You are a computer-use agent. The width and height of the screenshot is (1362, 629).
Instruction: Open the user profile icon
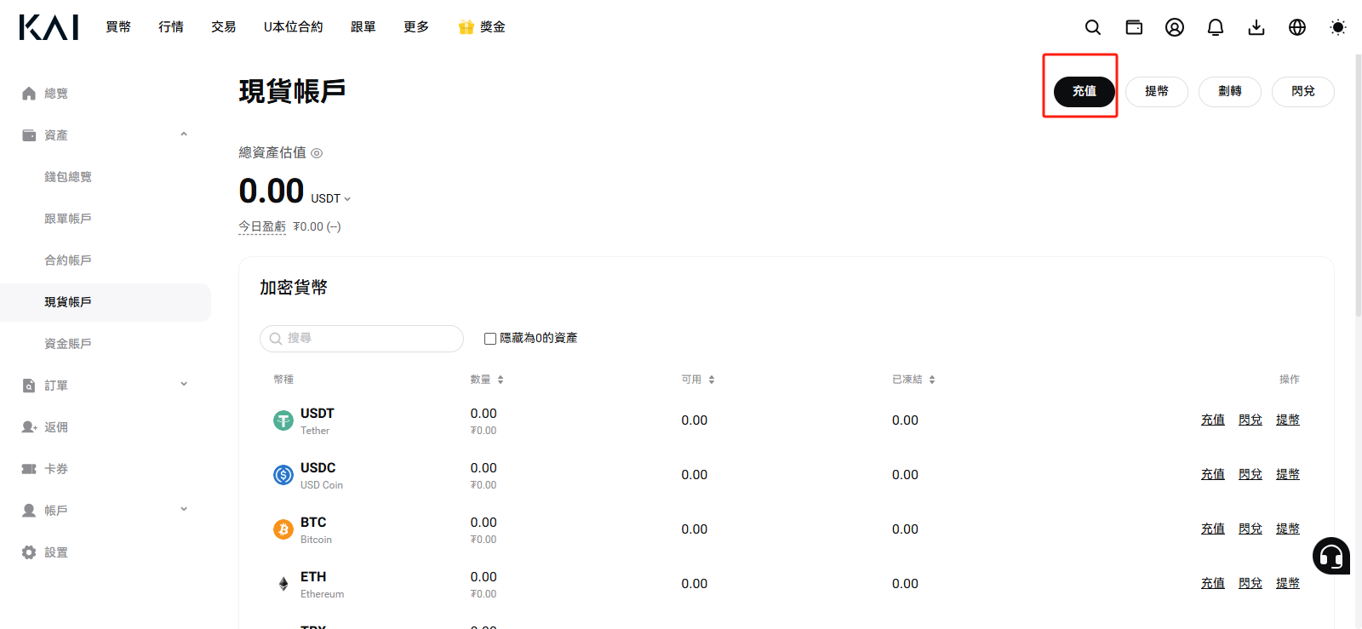click(x=1175, y=27)
